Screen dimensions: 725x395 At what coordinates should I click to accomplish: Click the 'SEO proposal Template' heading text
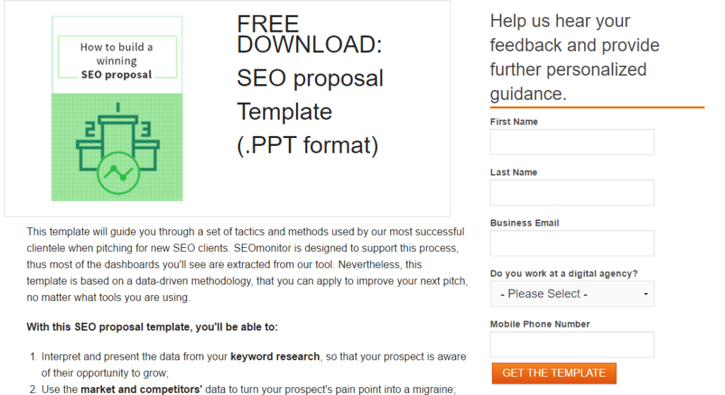310,95
